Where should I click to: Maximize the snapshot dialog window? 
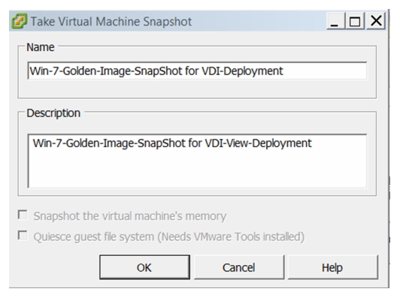point(355,21)
